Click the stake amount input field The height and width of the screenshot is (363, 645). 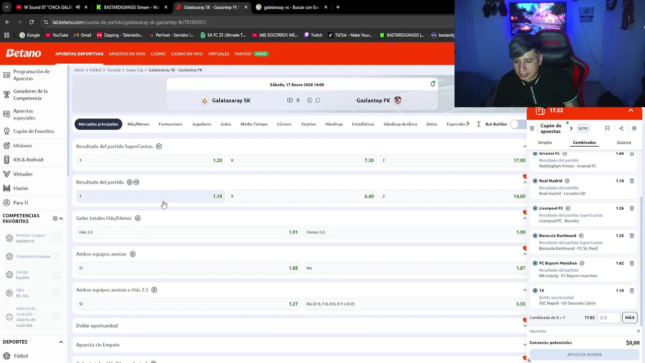609,318
